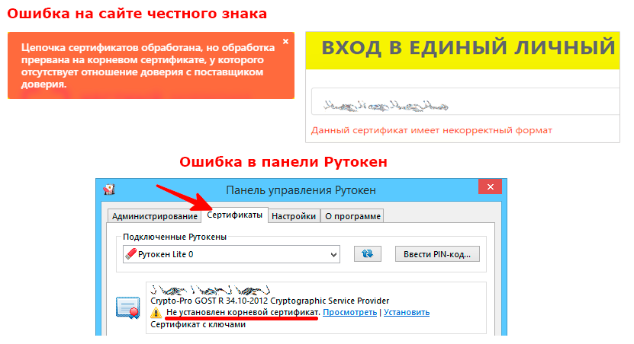
Task: Refresh the connected Rutoken devices list
Action: pos(367,254)
